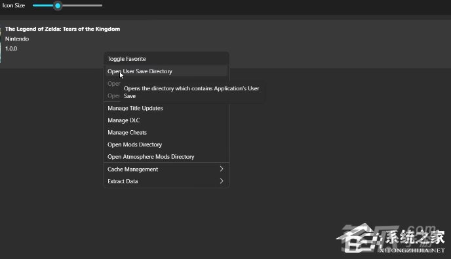Expand Cache Management submenu
Viewport: 451px width, 259px height.
[167, 169]
